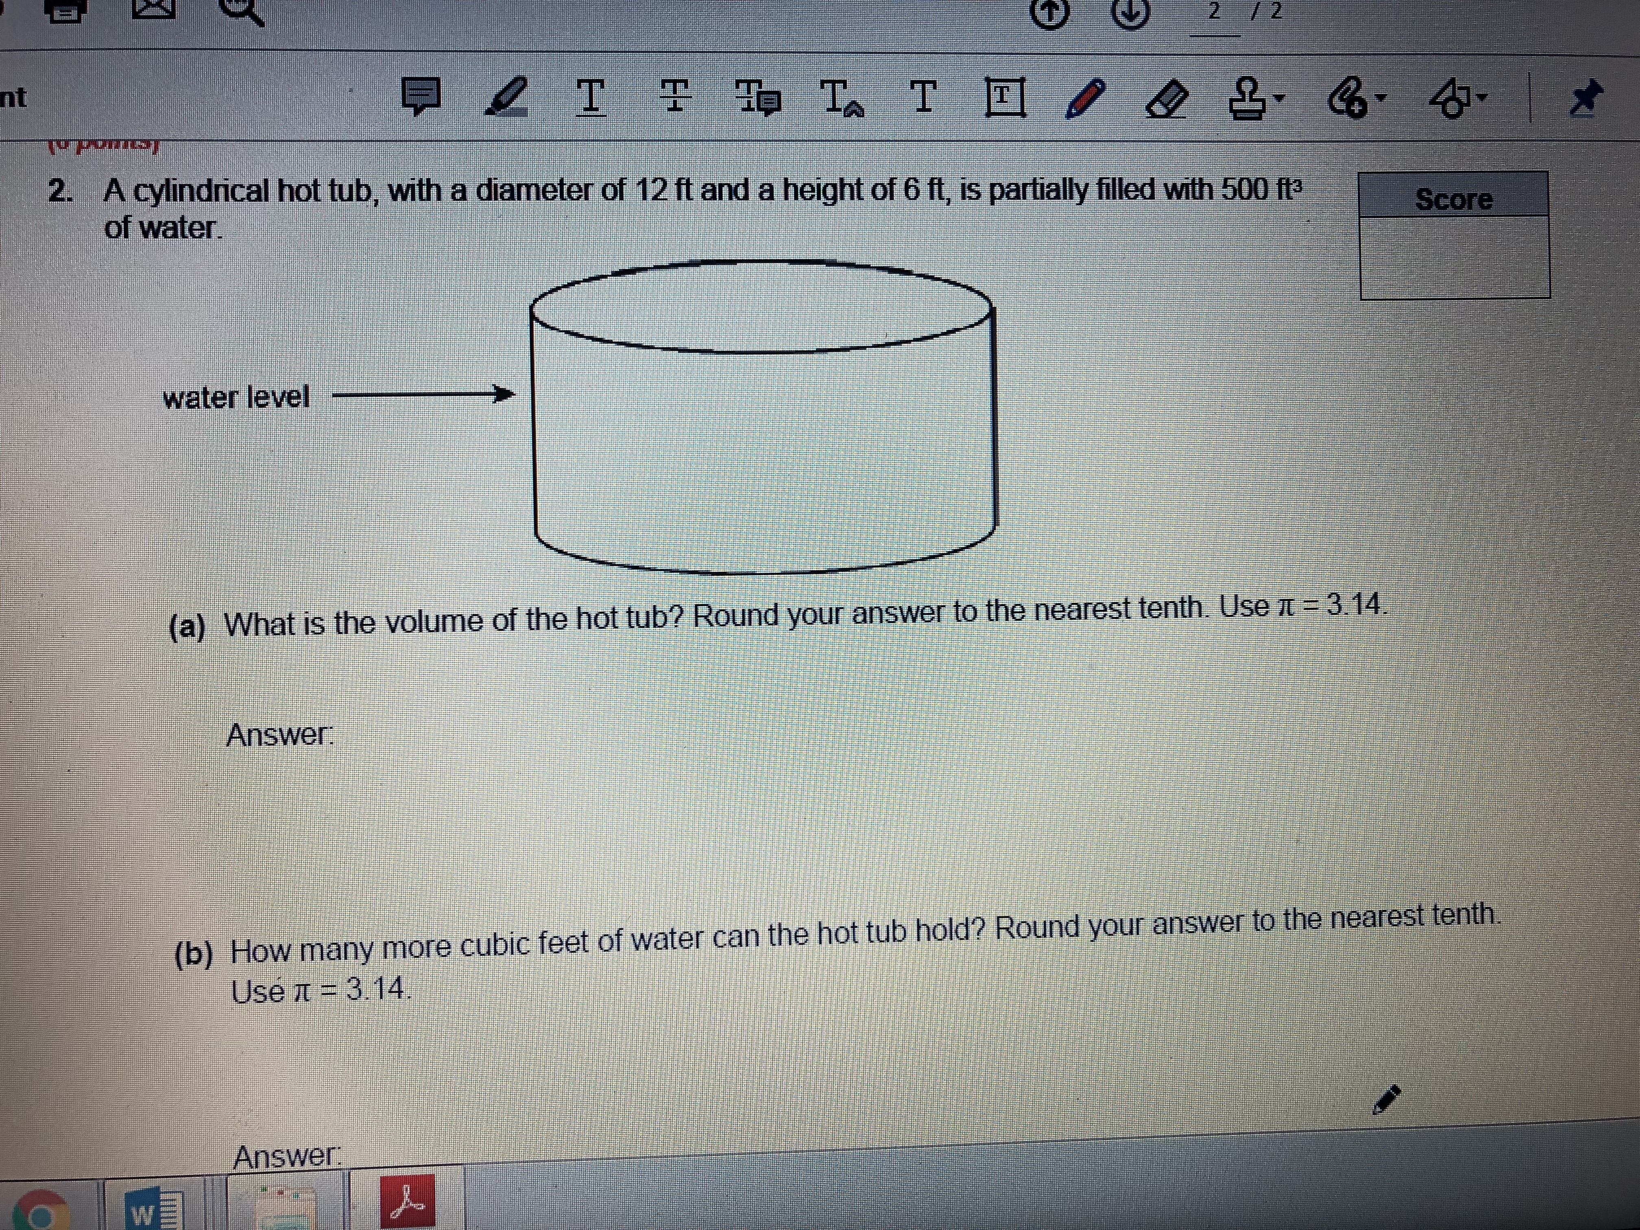
Task: Select the text box tool
Action: pyautogui.click(x=1005, y=98)
